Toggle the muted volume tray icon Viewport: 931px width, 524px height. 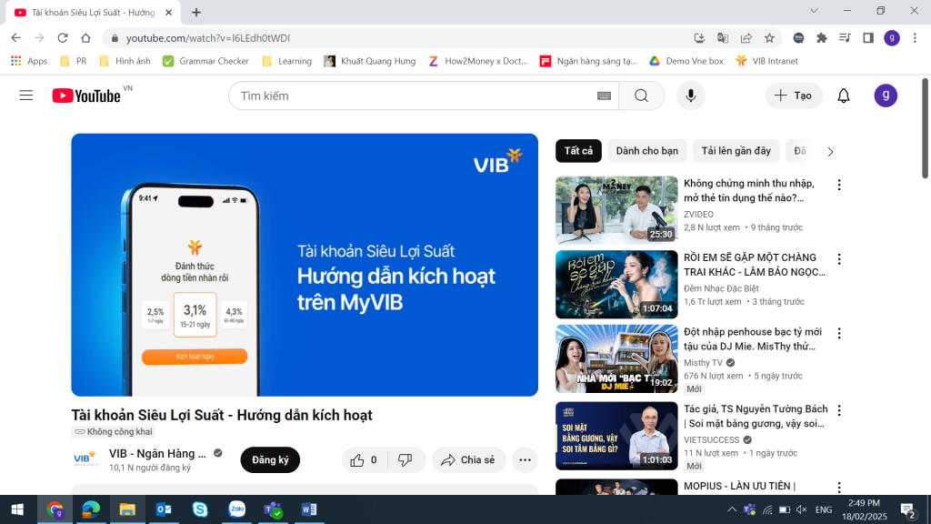(802, 509)
